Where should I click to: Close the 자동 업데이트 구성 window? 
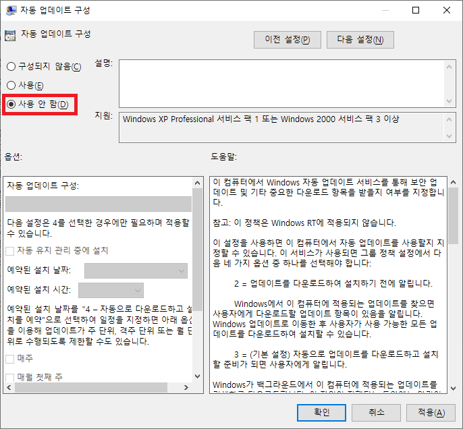tap(447, 10)
